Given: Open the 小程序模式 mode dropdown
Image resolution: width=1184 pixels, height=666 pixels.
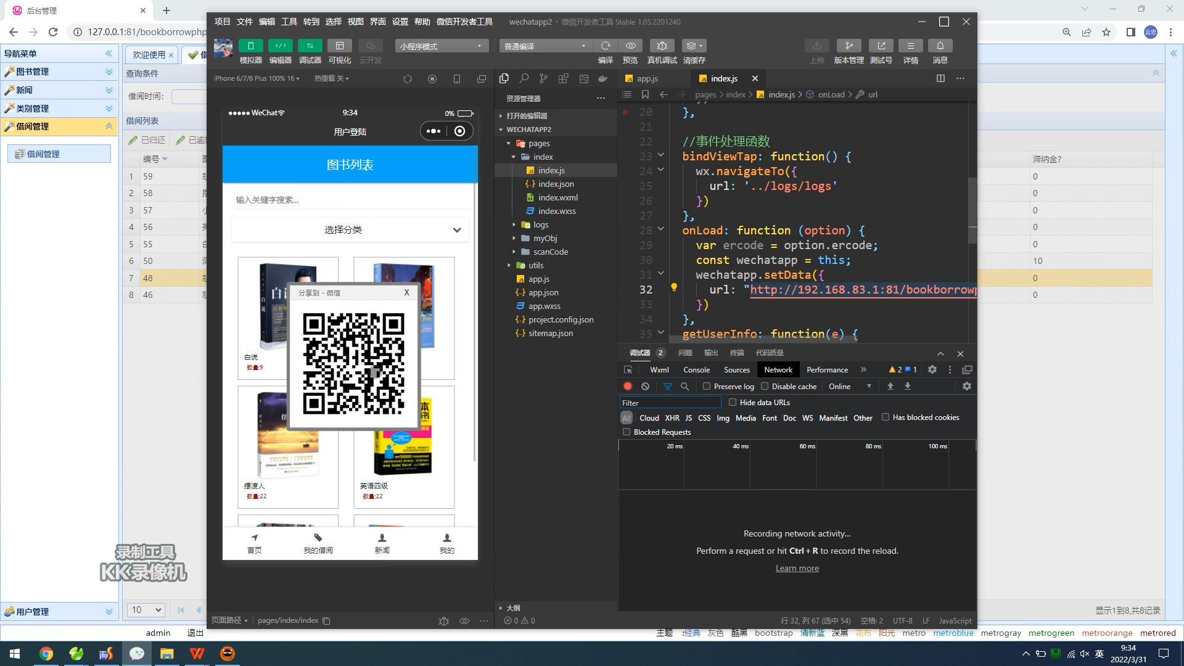Looking at the screenshot, I should pos(442,46).
